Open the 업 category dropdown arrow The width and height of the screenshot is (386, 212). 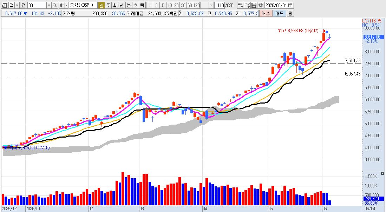coord(17,5)
